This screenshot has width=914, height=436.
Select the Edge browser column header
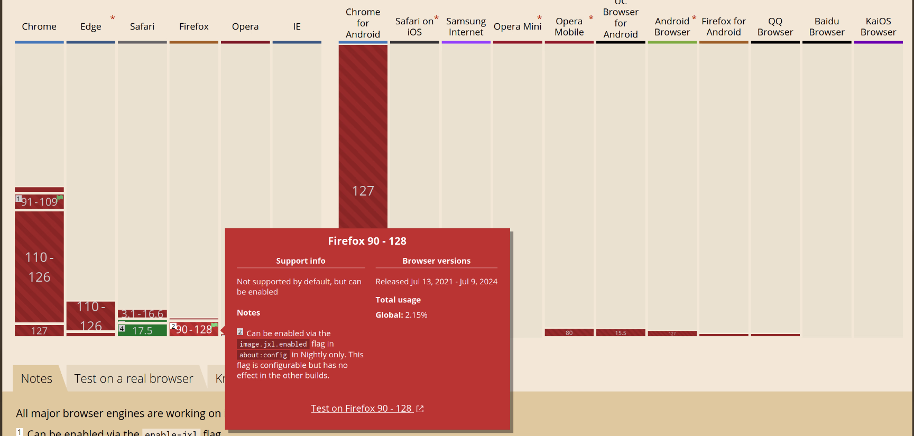tap(91, 26)
